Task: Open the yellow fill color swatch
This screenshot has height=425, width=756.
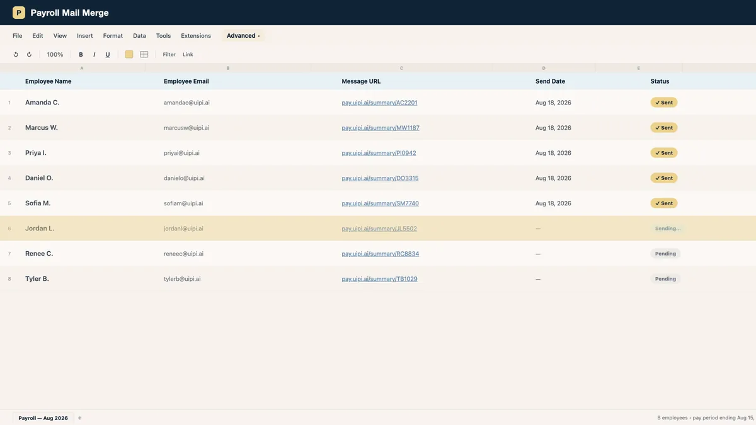Action: 129,55
